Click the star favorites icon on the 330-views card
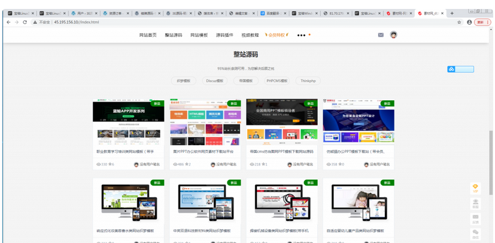495x243 pixels. coord(110,164)
